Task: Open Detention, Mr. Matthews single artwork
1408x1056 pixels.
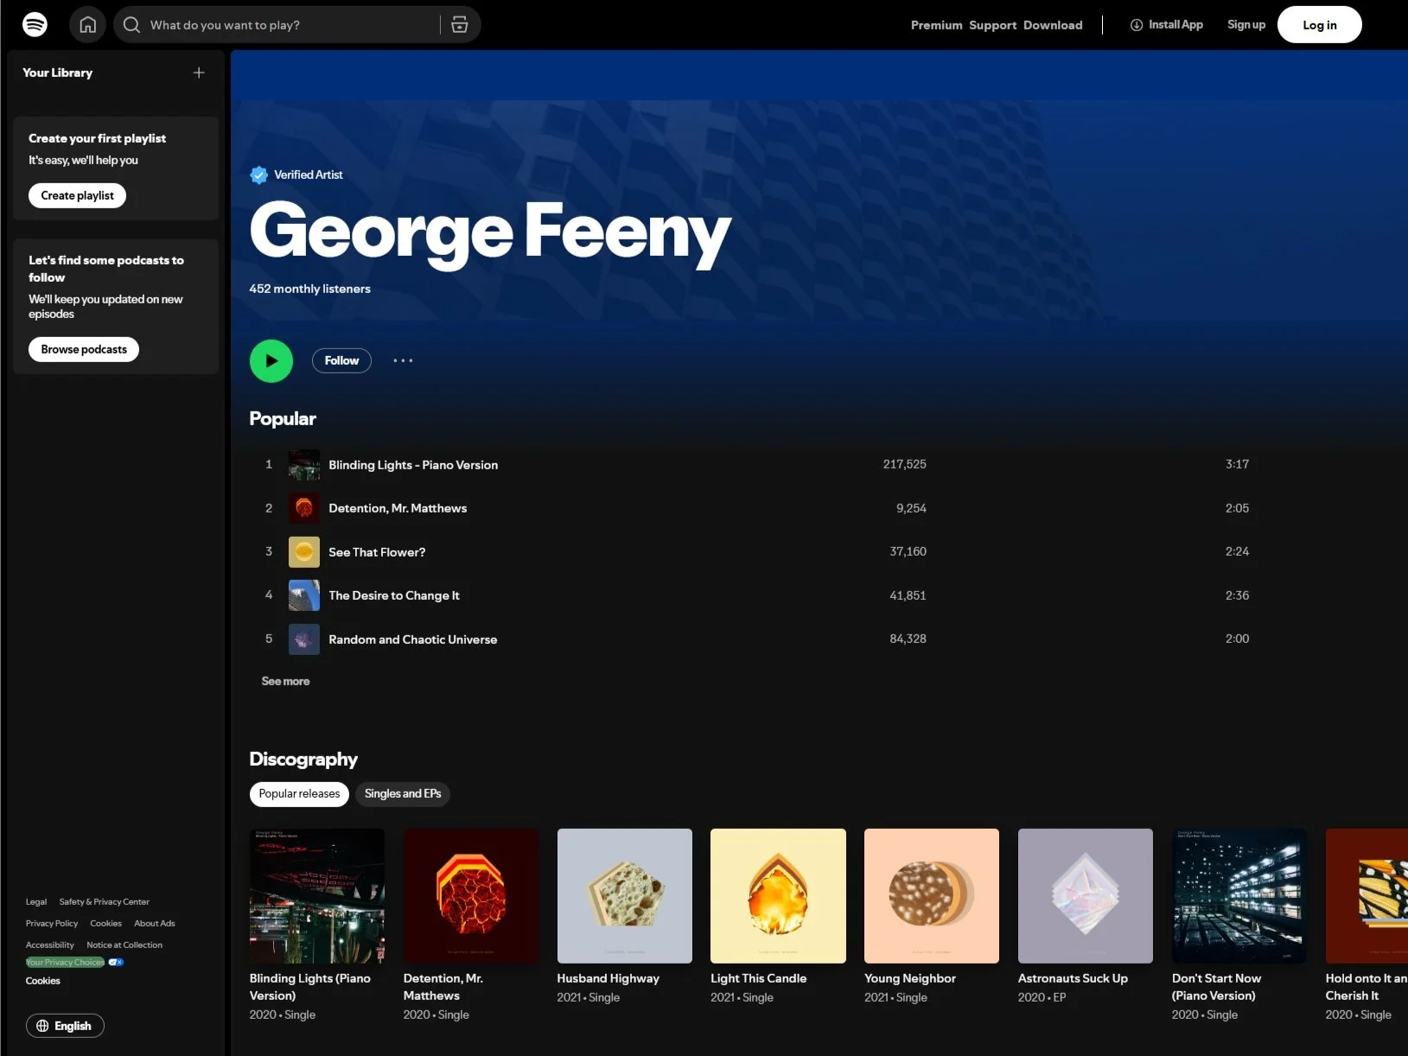Action: tap(471, 896)
